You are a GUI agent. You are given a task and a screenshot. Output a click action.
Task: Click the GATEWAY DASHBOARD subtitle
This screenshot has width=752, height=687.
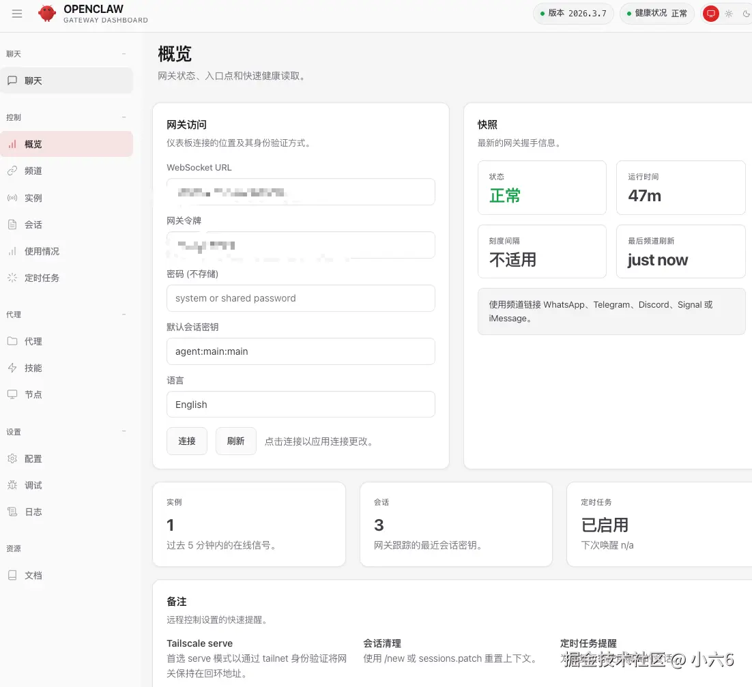coord(106,20)
